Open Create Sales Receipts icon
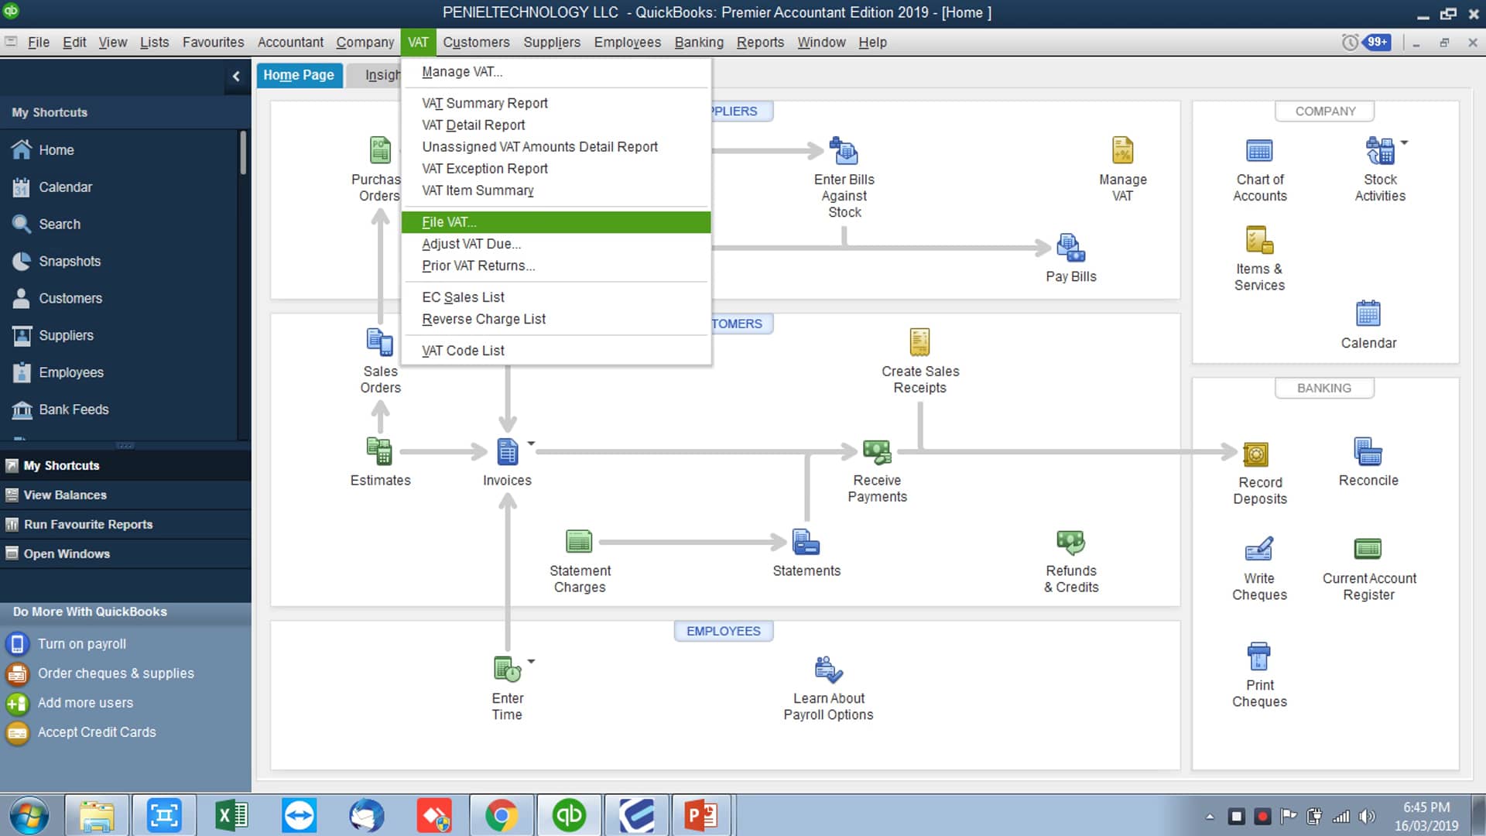The width and height of the screenshot is (1486, 836). point(919,342)
